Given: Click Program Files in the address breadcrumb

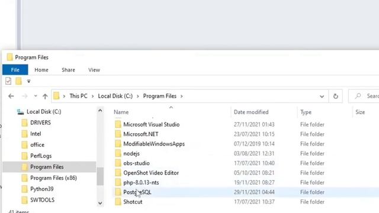Looking at the screenshot, I should pos(160,96).
